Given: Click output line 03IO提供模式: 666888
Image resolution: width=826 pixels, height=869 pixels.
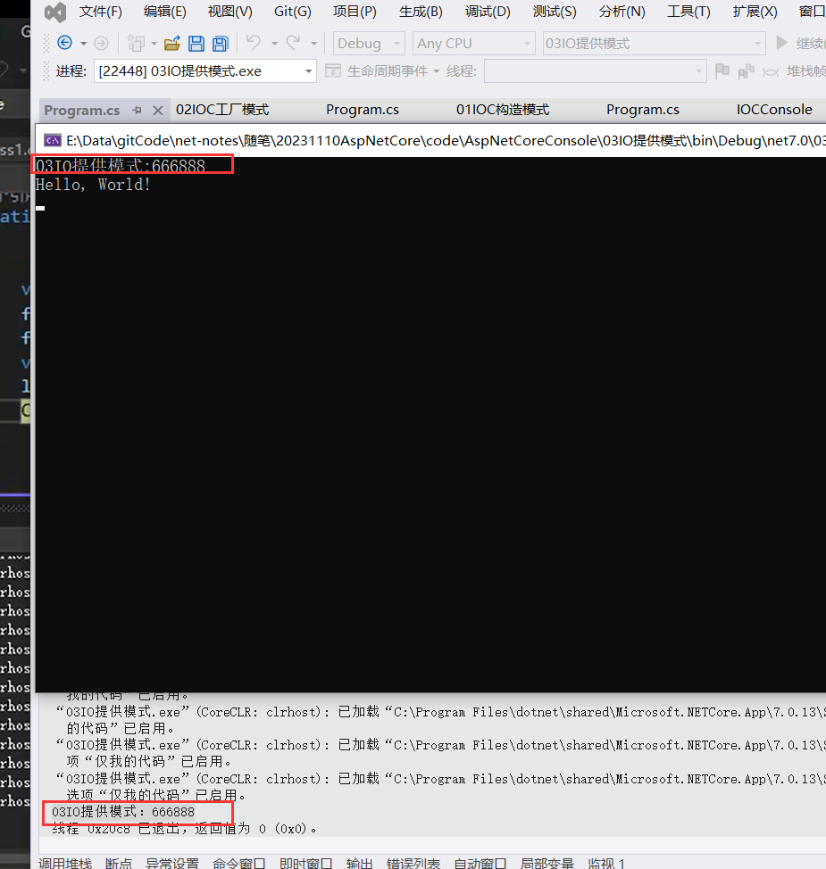Looking at the screenshot, I should 123,812.
